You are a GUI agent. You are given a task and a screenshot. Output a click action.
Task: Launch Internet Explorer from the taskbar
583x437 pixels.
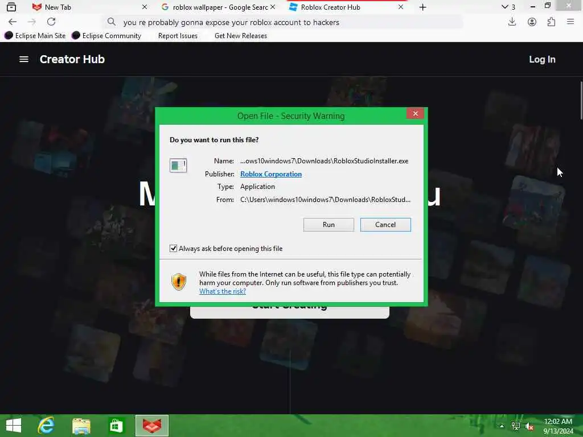click(47, 426)
